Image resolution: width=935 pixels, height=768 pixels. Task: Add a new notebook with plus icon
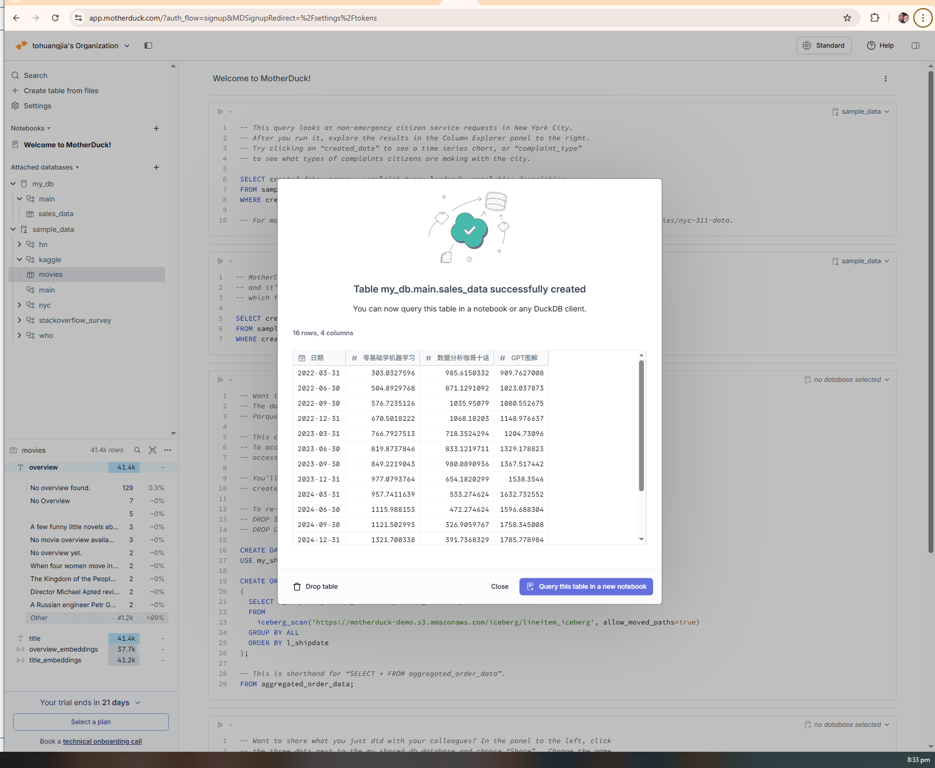156,128
